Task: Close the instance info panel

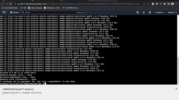Action: (176, 89)
